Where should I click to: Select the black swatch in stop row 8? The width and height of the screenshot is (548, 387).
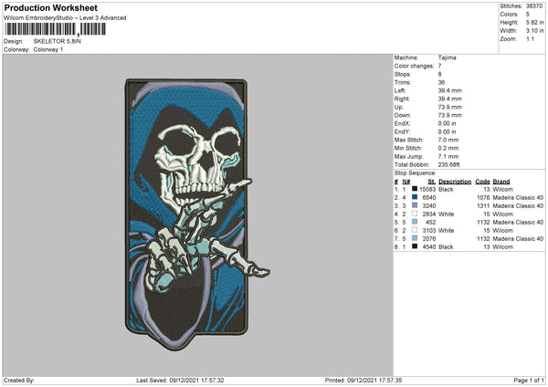(x=415, y=246)
